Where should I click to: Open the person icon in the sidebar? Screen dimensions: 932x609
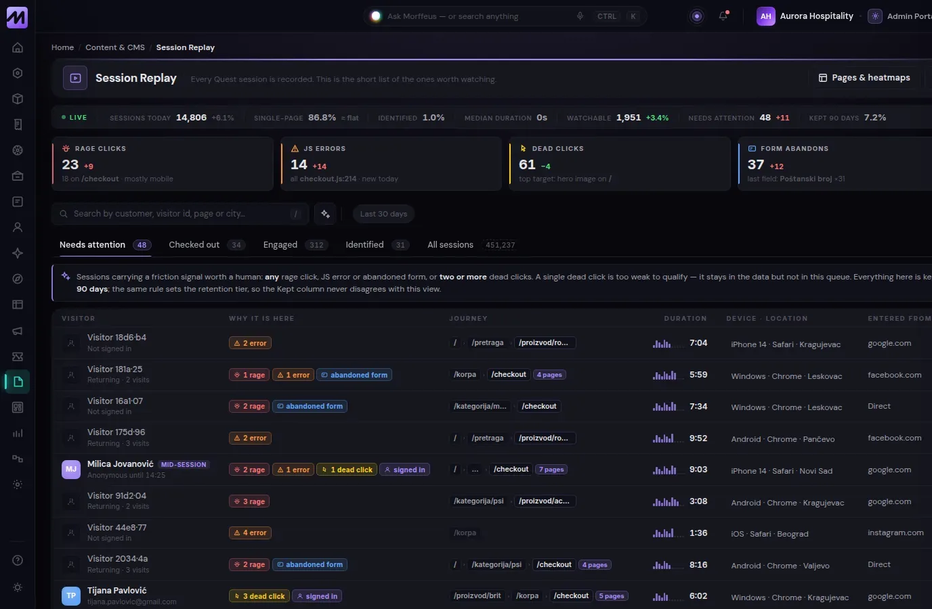18,227
